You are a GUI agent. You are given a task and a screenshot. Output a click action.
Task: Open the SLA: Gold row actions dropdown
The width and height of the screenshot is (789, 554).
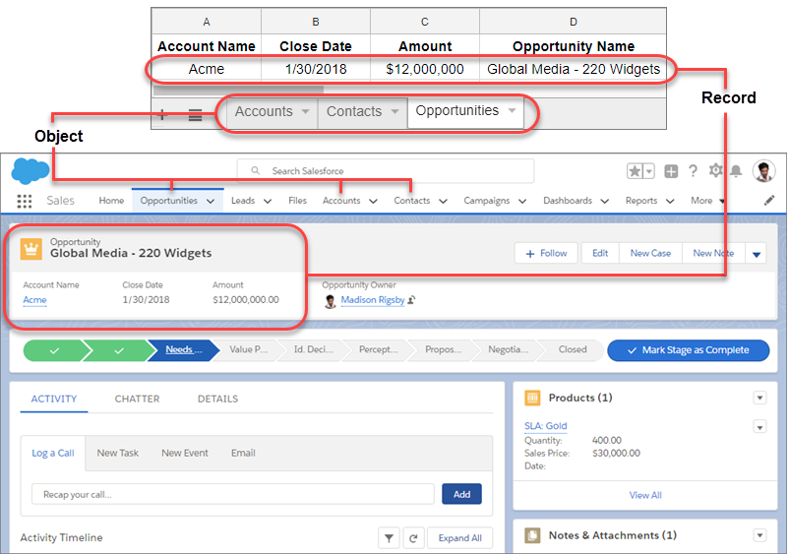(x=759, y=427)
